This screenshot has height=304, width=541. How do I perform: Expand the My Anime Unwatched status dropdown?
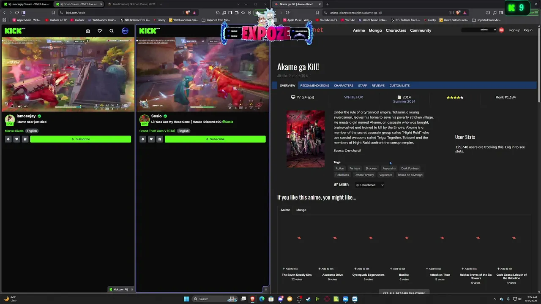tap(370, 185)
